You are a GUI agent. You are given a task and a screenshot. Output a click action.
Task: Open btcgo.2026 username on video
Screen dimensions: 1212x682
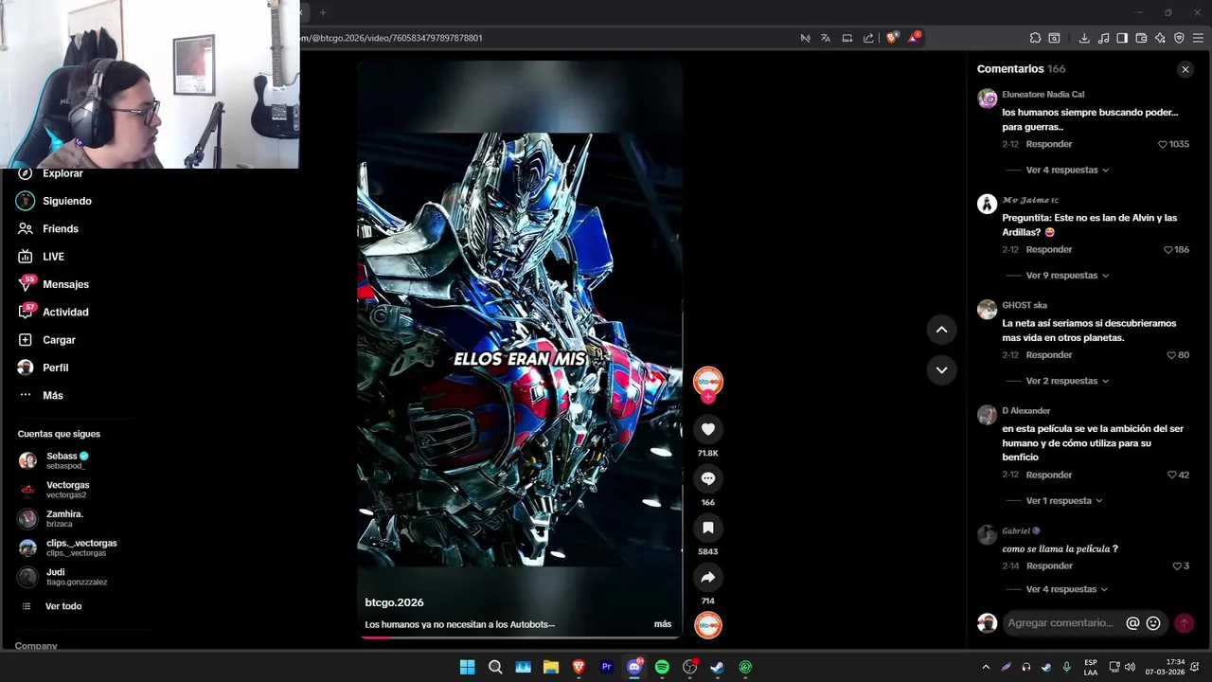click(x=394, y=602)
